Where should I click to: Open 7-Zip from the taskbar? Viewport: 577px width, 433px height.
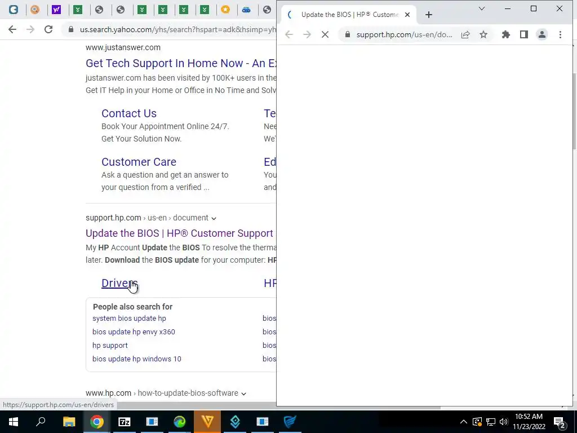tap(125, 422)
